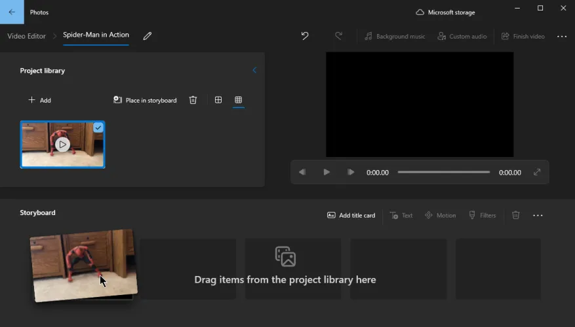Click Place in storyboard
This screenshot has height=327, width=575.
pyautogui.click(x=145, y=100)
